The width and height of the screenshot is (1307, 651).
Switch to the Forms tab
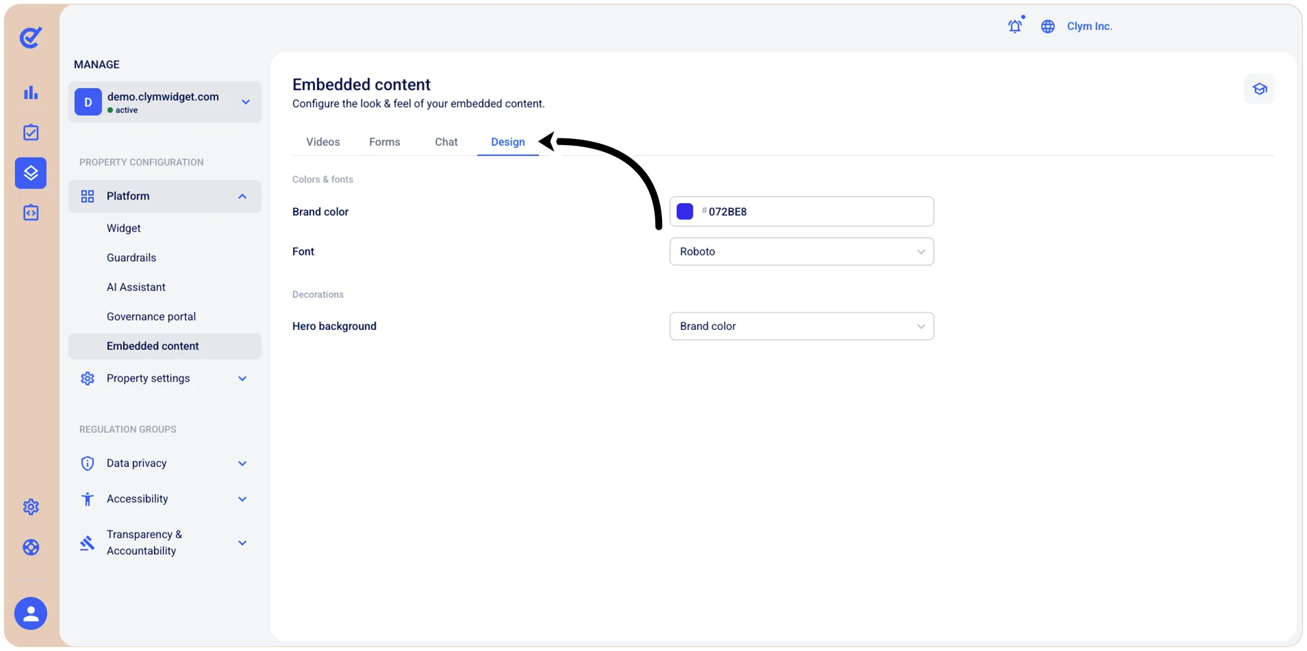point(385,142)
